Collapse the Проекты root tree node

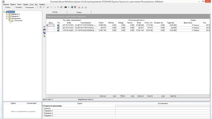click(4, 12)
